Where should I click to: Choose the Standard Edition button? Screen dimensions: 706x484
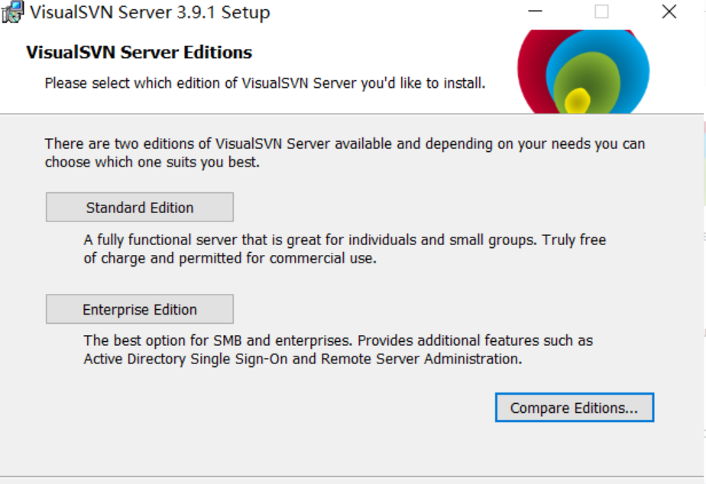click(140, 208)
